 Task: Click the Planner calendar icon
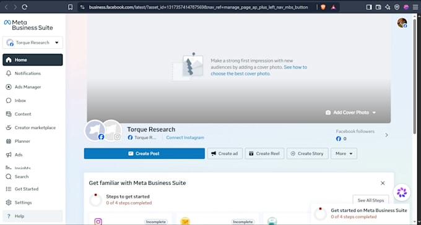pos(9,141)
